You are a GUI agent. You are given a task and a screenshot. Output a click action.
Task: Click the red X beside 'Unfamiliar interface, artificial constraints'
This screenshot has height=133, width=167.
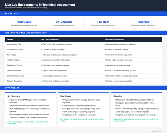(105, 76)
